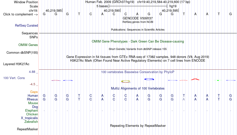Click 'Short Genetic Variants from dbSNP' title
The image size is (237, 135).
(x=138, y=49)
